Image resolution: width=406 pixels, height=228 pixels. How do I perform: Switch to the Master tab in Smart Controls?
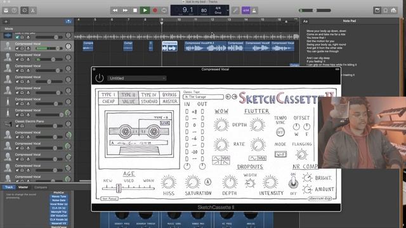click(23, 187)
